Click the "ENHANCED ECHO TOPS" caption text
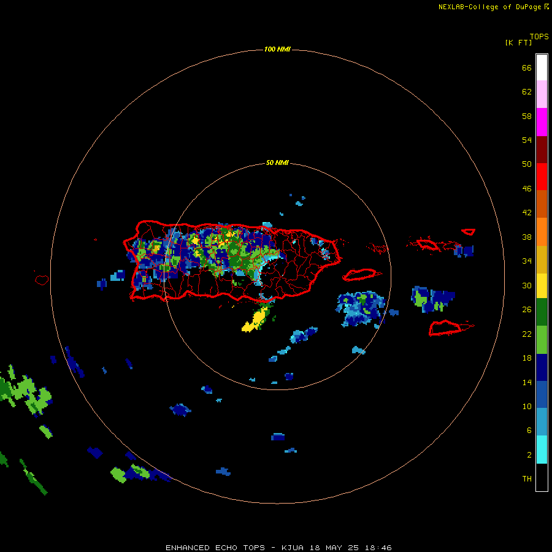Image resolution: width=552 pixels, height=552 pixels. [x=215, y=548]
